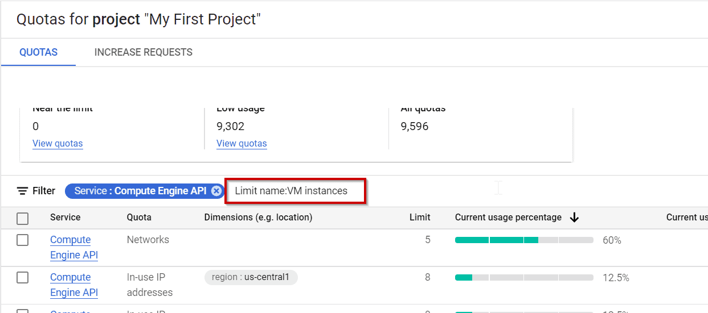
Task: Click the Filter list icon
Action: pos(23,191)
